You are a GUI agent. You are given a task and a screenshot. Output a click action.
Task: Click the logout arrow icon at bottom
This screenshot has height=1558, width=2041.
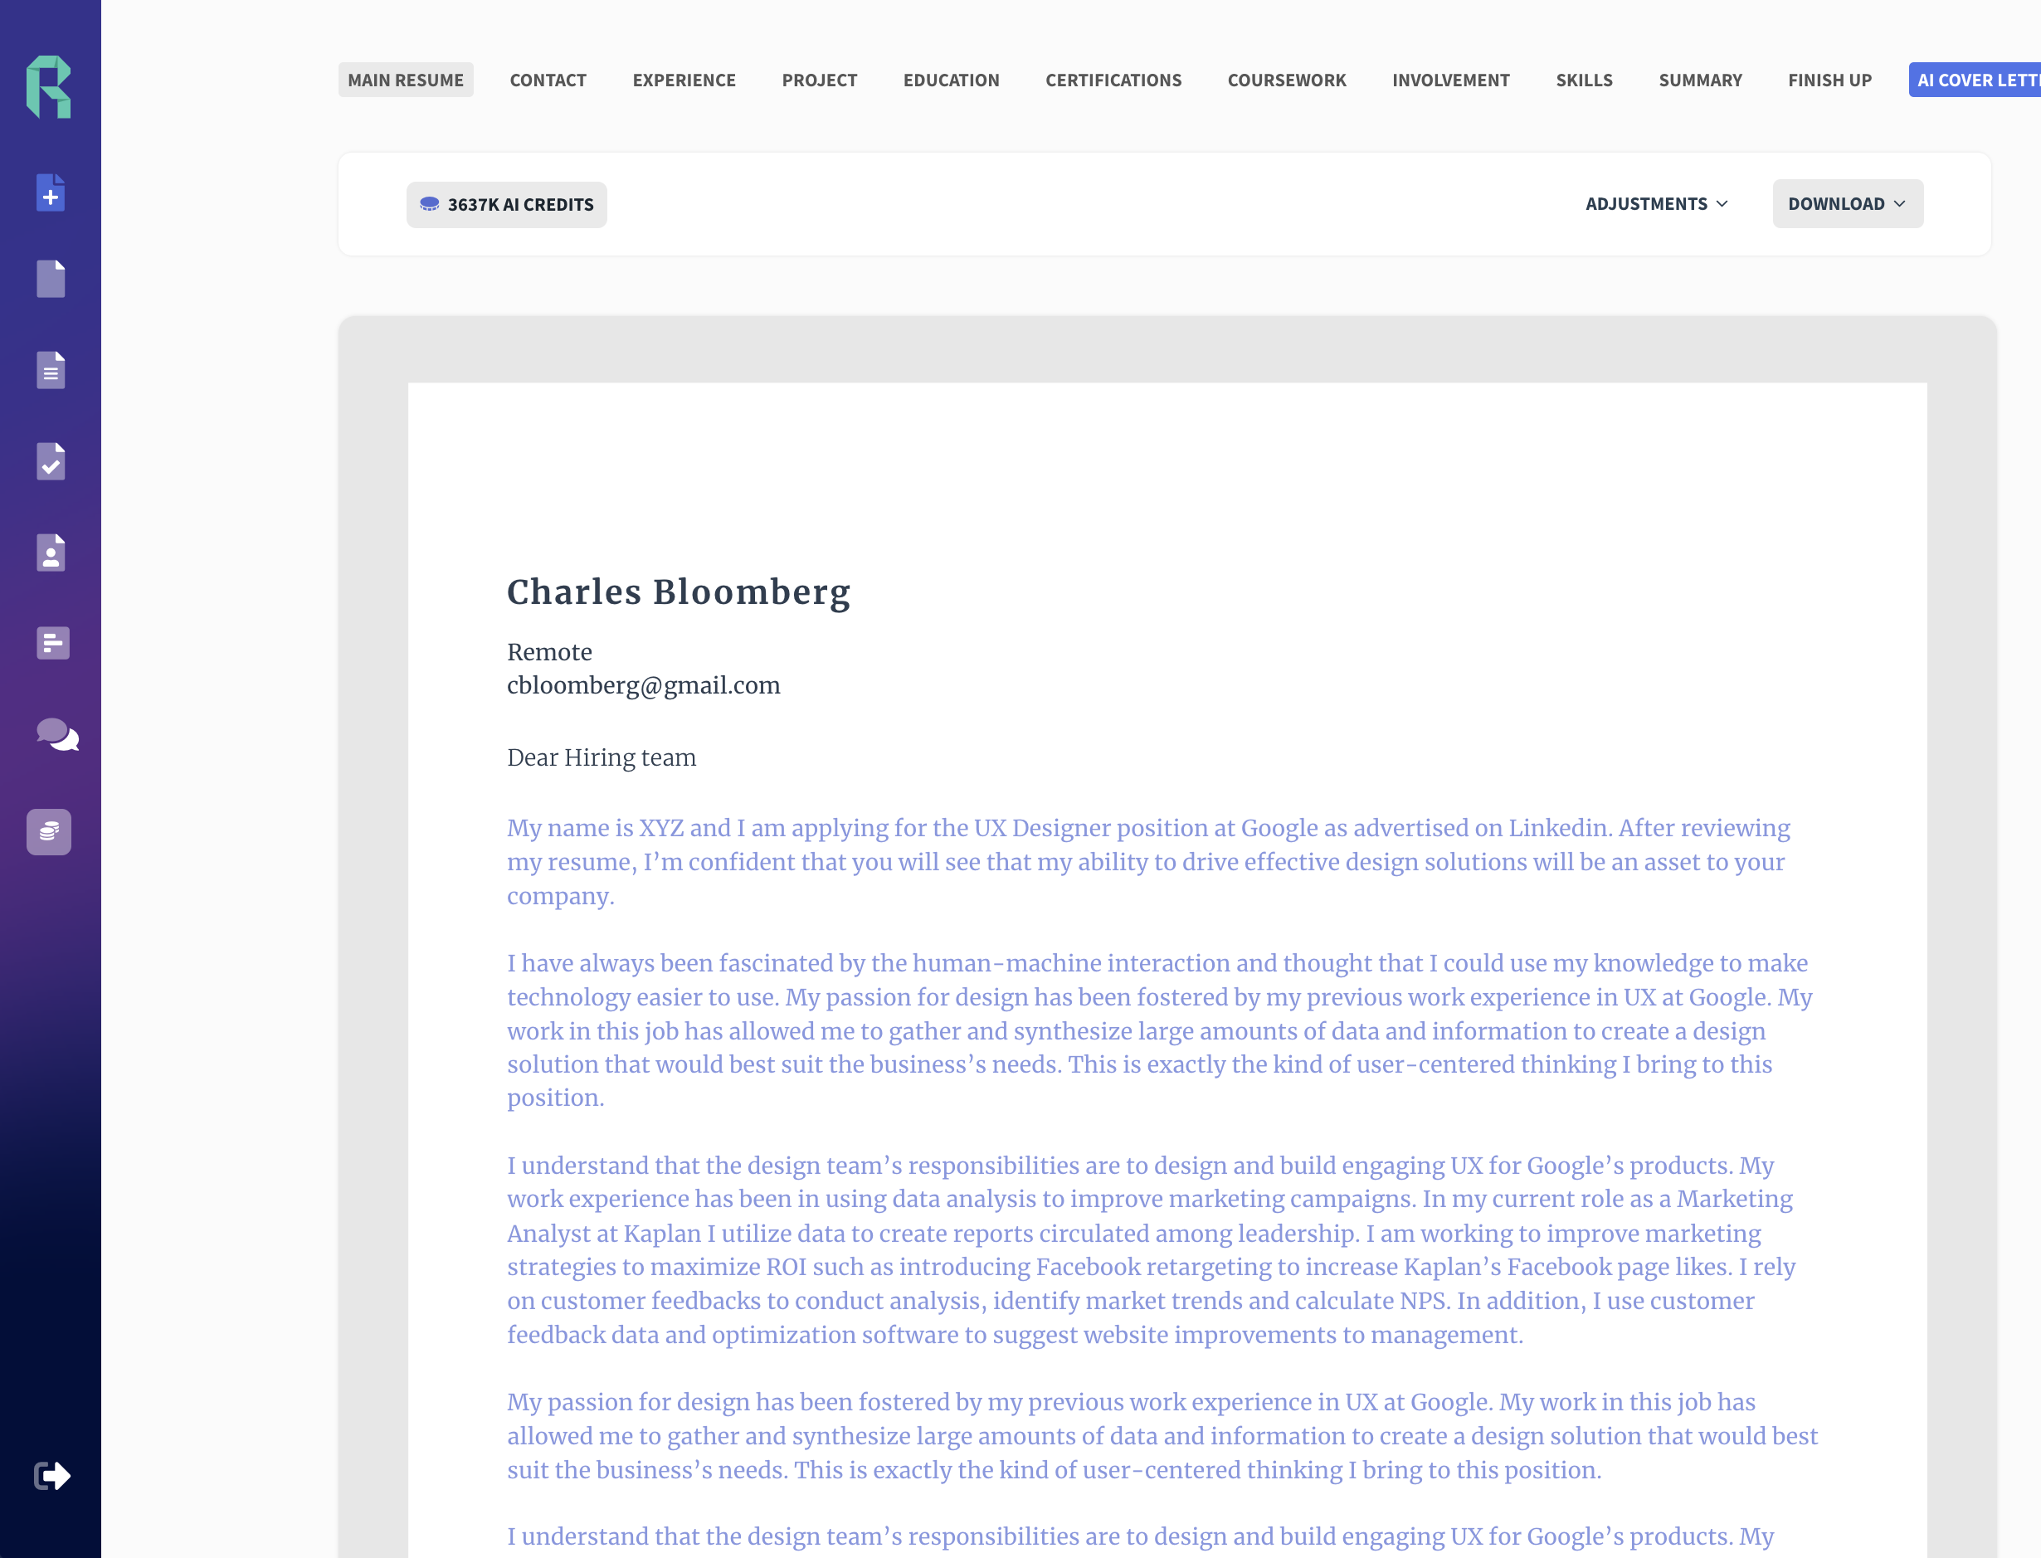(51, 1476)
